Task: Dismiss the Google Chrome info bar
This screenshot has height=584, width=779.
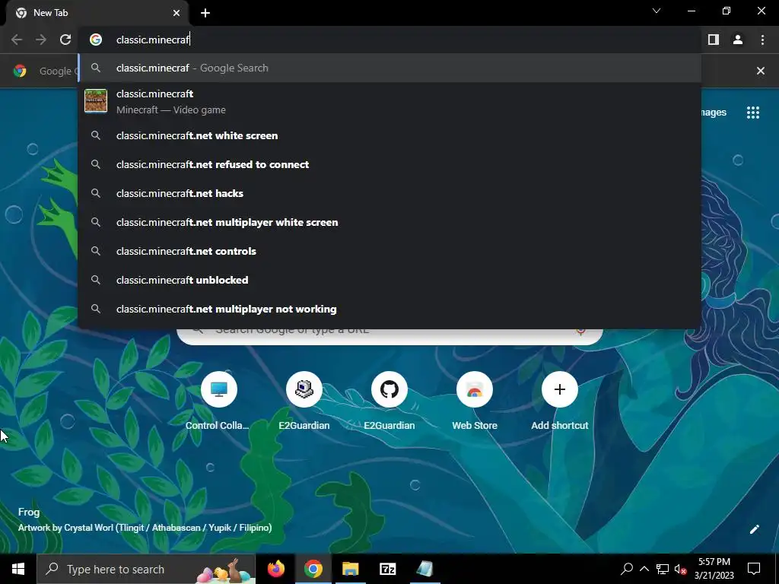Action: 761,71
